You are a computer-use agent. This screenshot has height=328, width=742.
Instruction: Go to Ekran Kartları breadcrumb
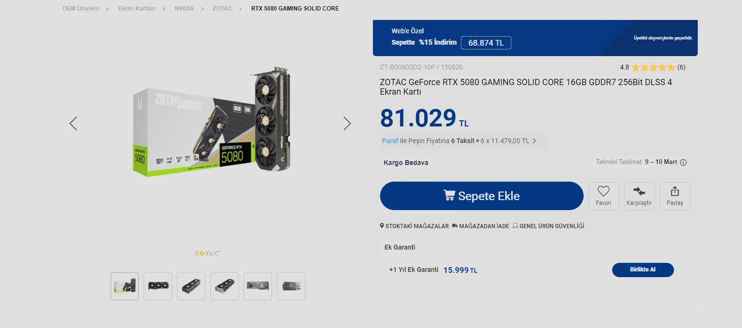tap(137, 9)
